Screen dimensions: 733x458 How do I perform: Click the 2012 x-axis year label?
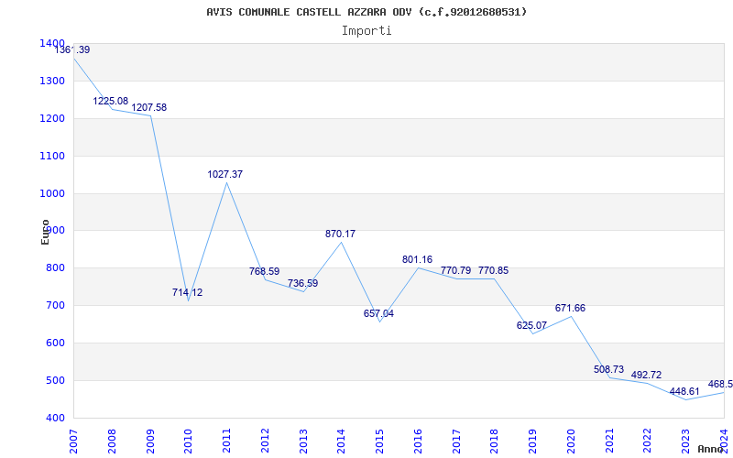click(x=265, y=442)
